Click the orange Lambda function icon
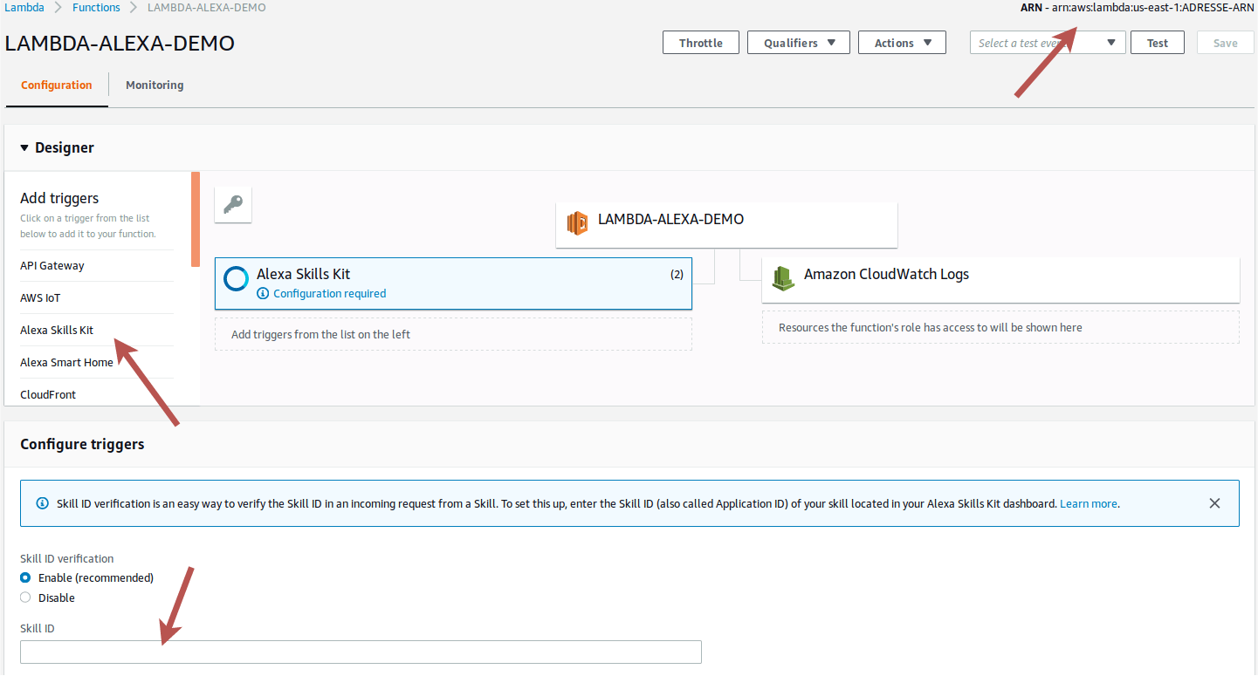This screenshot has height=676, width=1258. pyautogui.click(x=577, y=223)
